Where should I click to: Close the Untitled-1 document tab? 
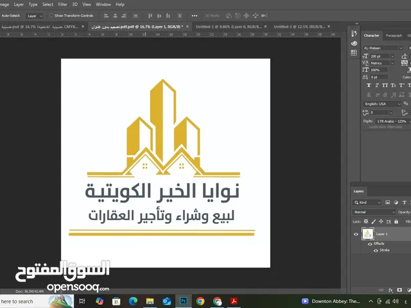(265, 26)
